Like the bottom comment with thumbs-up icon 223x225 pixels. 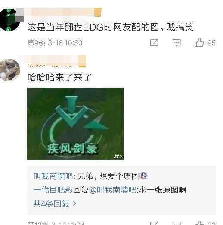pos(199,223)
